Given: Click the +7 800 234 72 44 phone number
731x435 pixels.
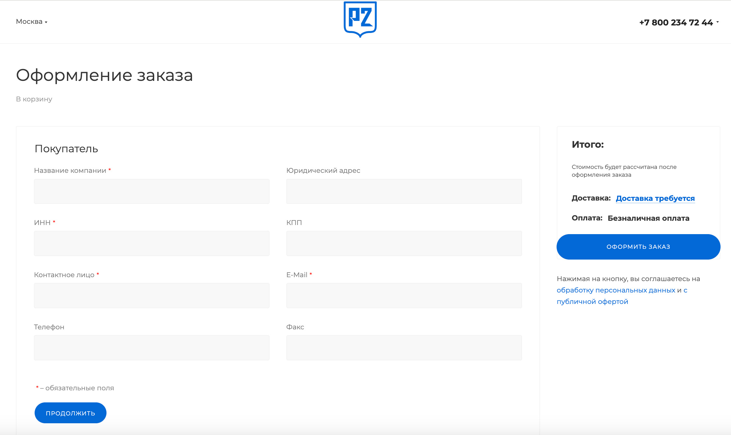Looking at the screenshot, I should pyautogui.click(x=676, y=22).
